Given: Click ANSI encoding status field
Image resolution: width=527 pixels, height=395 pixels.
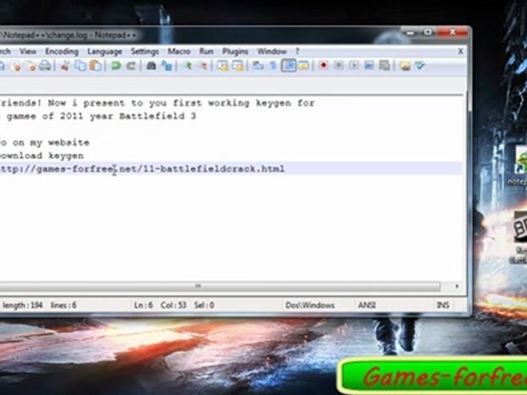Looking at the screenshot, I should [x=367, y=306].
